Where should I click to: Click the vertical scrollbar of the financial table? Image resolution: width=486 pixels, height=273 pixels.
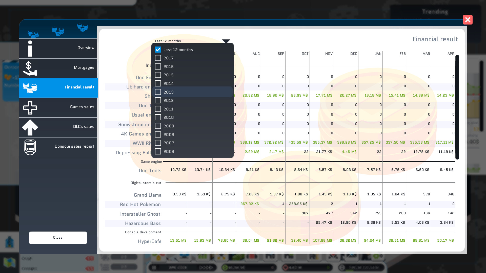coord(457,107)
